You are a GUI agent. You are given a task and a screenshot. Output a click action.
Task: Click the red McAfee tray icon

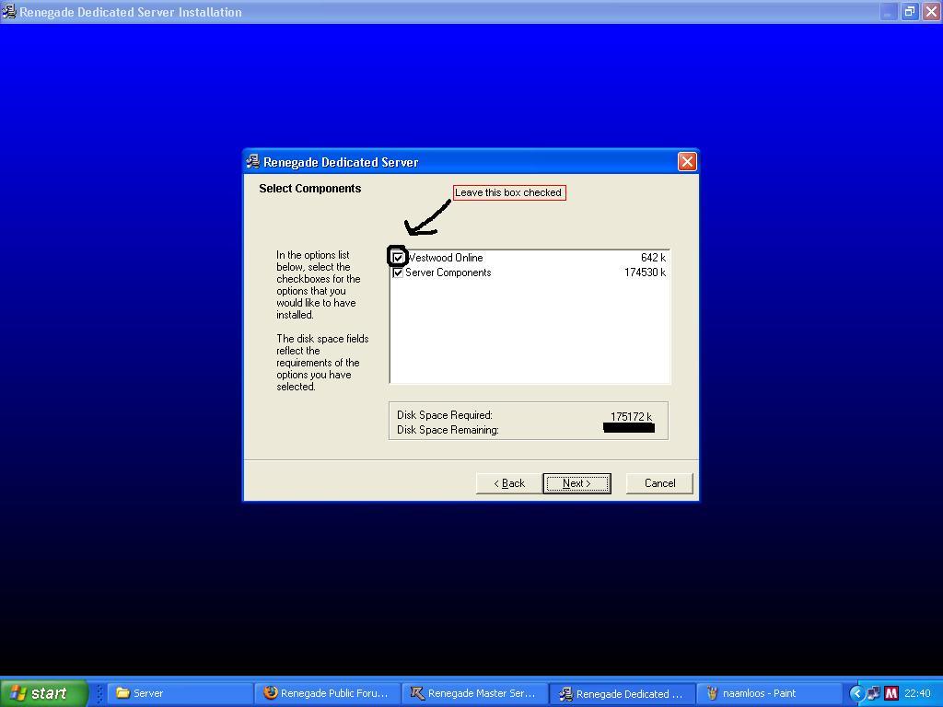(x=891, y=693)
